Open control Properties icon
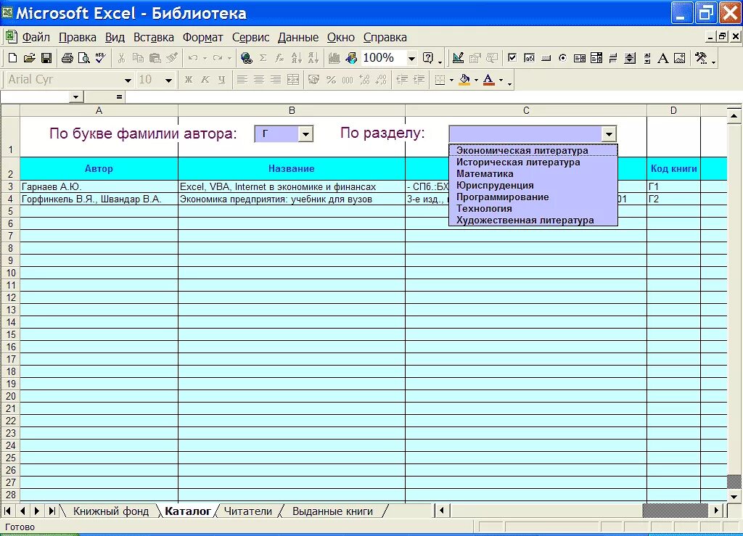 (475, 58)
